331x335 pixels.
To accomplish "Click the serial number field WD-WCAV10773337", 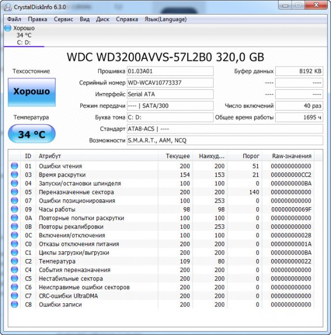I will [170, 83].
